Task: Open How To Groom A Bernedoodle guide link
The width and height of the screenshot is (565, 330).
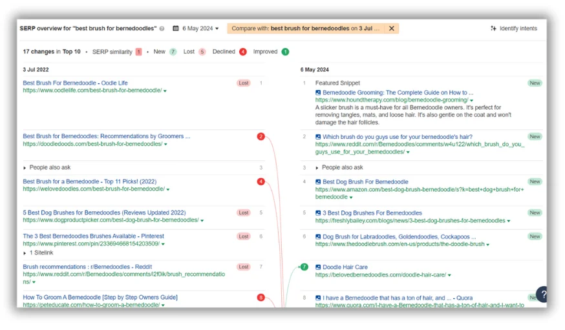Action: pos(100,297)
